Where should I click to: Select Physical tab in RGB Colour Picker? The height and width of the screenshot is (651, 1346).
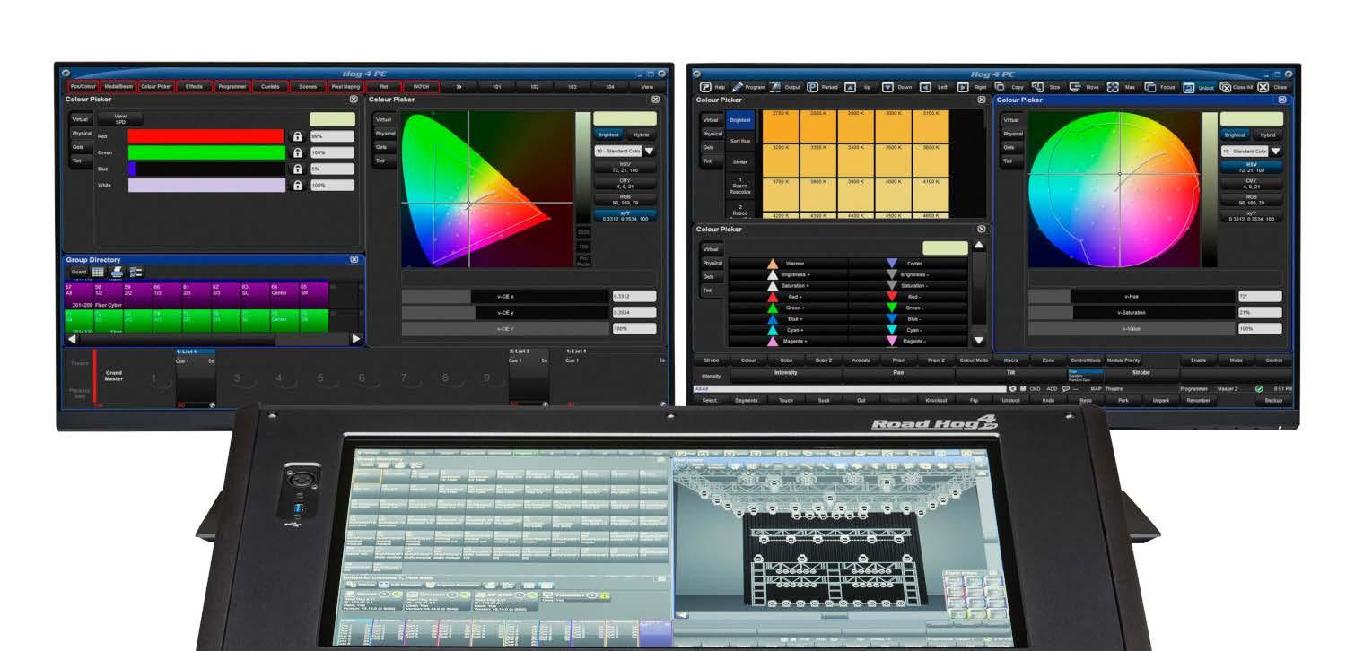82,133
